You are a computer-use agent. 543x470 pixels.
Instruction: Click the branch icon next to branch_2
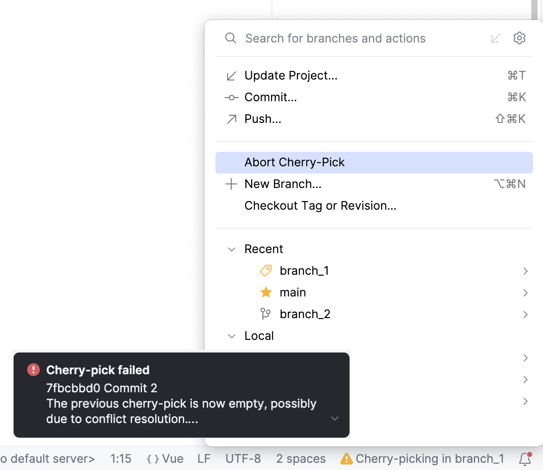tap(265, 314)
